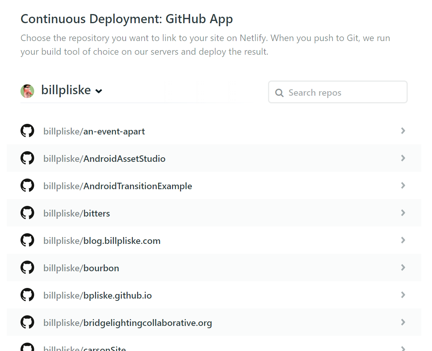
Task: Pick the billpliske/bitters repository
Action: click(x=214, y=213)
